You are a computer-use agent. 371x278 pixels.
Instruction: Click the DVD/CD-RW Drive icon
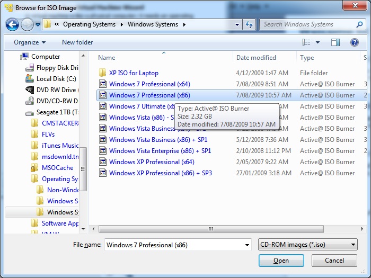30,101
